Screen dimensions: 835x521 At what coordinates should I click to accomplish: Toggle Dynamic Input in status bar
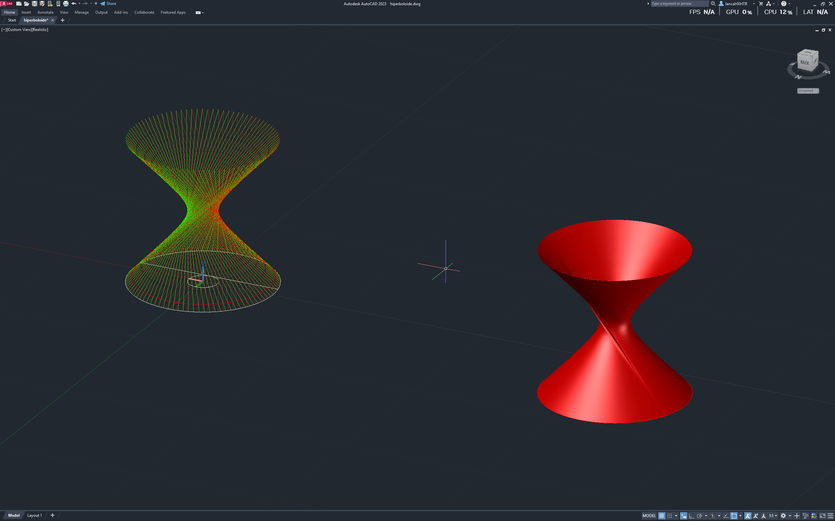tap(684, 516)
